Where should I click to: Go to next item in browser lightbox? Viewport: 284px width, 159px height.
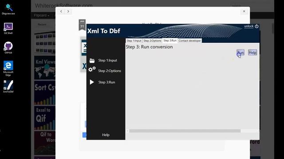point(68,11)
